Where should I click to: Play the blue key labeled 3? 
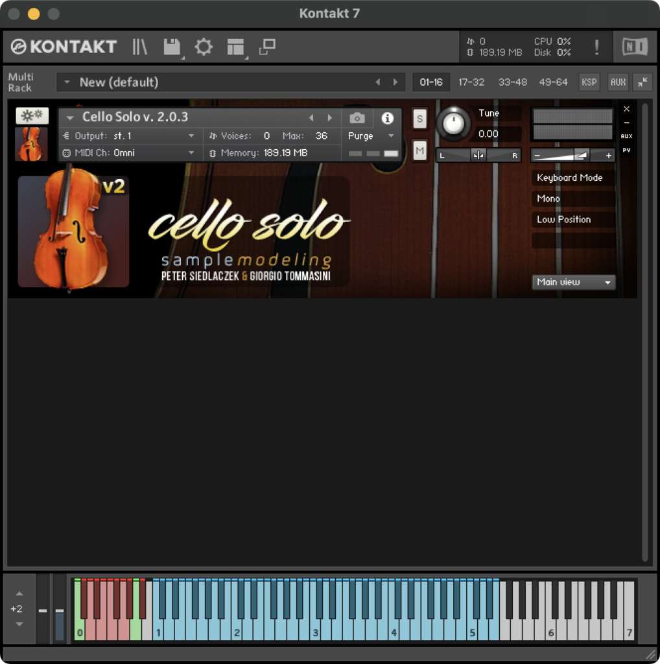click(314, 631)
